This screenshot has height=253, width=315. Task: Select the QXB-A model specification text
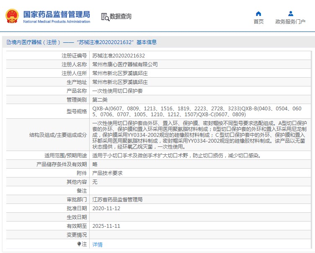pyautogui.click(x=197, y=112)
